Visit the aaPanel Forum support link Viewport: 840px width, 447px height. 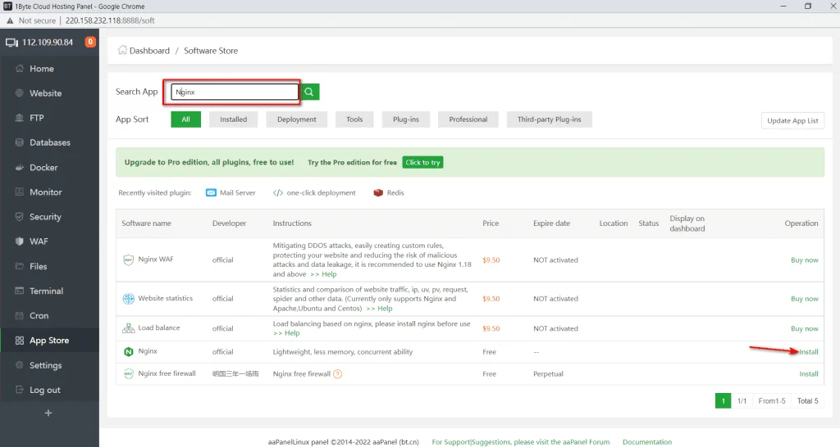(x=520, y=442)
